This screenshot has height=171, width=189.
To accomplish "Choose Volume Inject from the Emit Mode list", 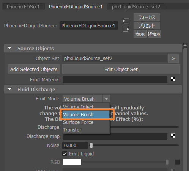I will [86, 107].
